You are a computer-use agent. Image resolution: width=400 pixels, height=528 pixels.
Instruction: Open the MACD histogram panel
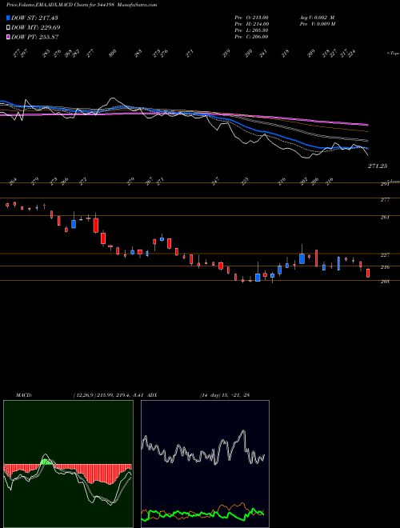(68, 464)
